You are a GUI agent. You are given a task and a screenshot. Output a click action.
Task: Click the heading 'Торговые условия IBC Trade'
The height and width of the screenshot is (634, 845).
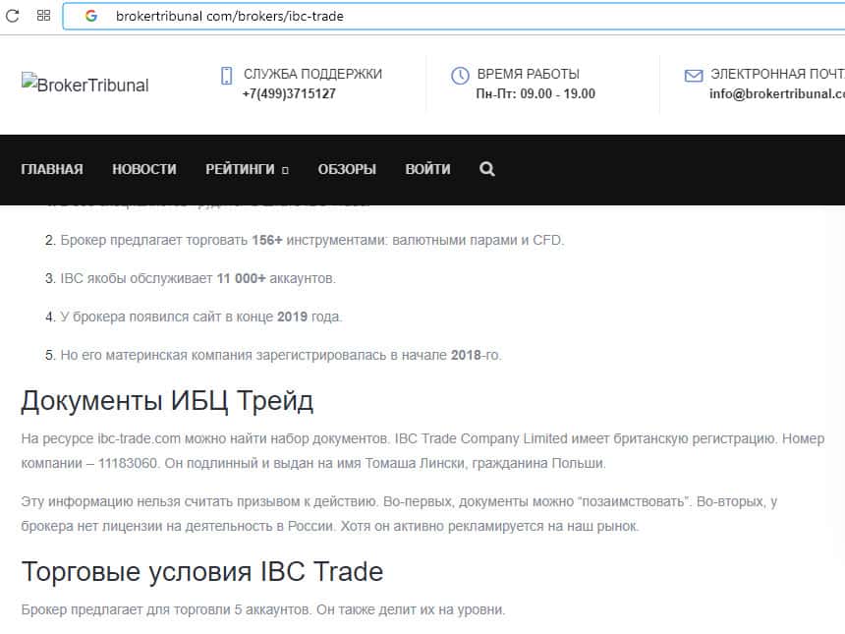click(x=202, y=571)
